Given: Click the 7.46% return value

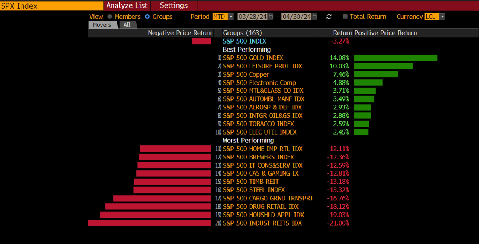Looking at the screenshot, I should [x=341, y=74].
